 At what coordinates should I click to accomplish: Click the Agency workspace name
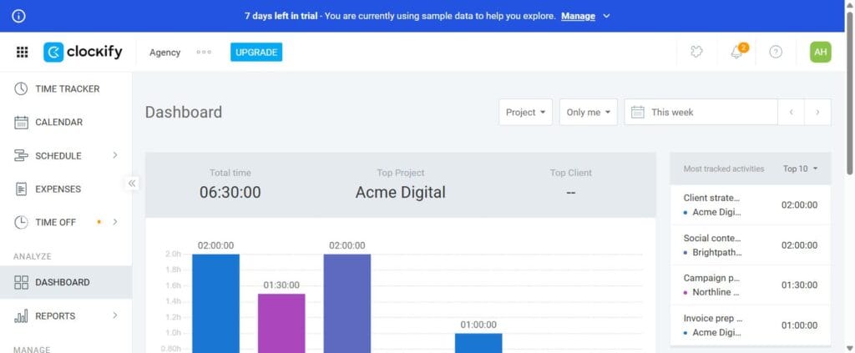pos(164,53)
